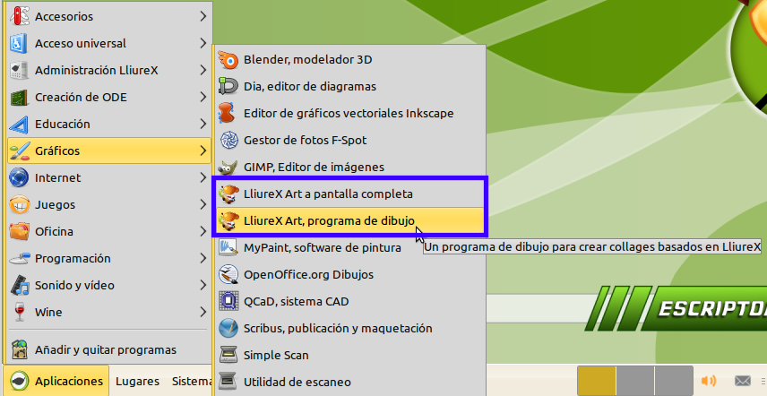The width and height of the screenshot is (767, 396).
Task: Click the Añadir y quitar programas icon
Action: coord(20,350)
